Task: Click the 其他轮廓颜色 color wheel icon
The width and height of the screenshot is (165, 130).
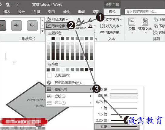Action: coord(49,83)
